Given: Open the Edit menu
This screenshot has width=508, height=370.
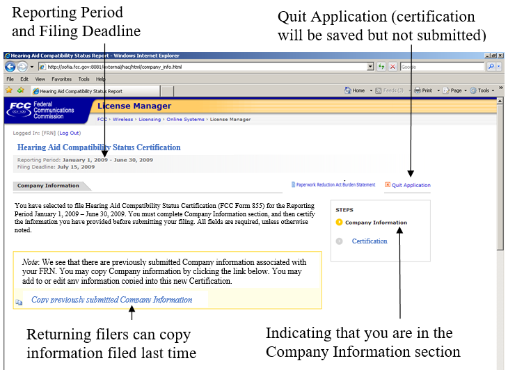Looking at the screenshot, I should [24, 79].
